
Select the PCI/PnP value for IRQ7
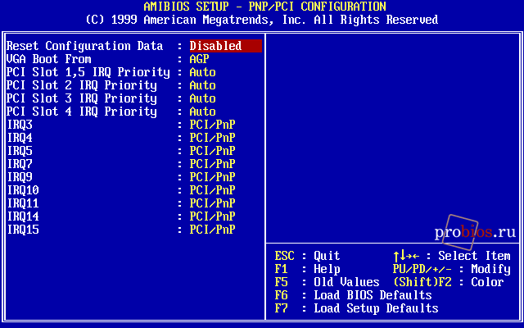click(x=212, y=164)
